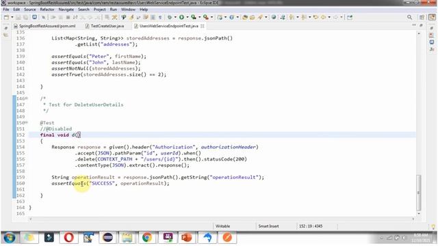The height and width of the screenshot is (246, 438).
Task: Open the Source menu
Action: 30,10
